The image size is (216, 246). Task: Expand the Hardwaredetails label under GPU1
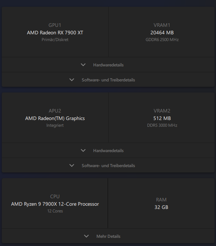pyautogui.click(x=108, y=65)
